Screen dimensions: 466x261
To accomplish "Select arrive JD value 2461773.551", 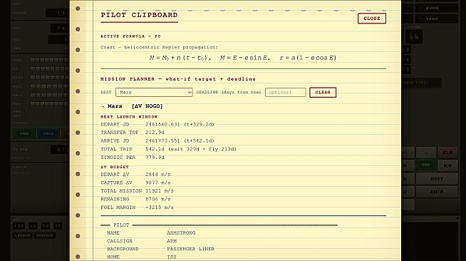I will (162, 140).
